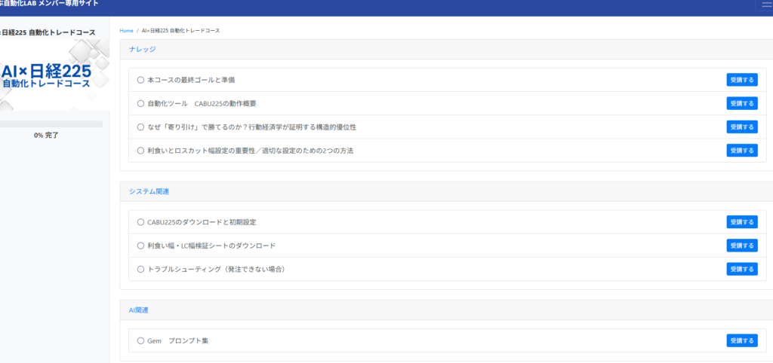Select circle beside 本コースの最終ゴールと準備
773x363 pixels.
coord(140,80)
